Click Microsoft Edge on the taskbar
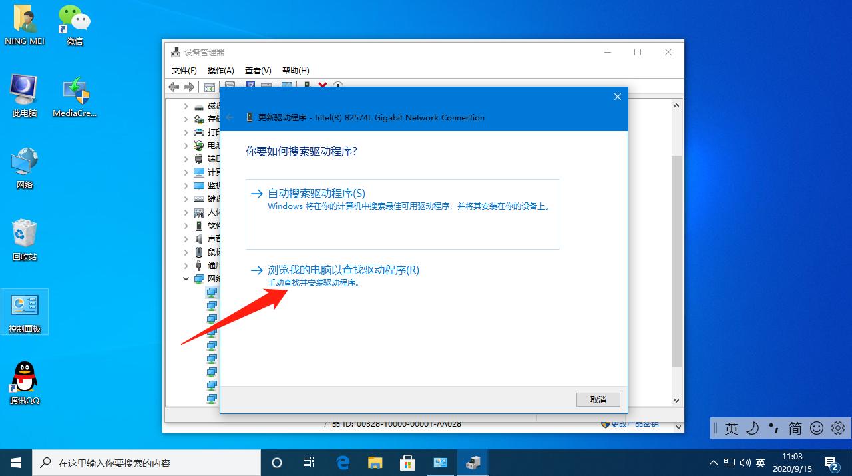This screenshot has height=476, width=852. point(342,462)
